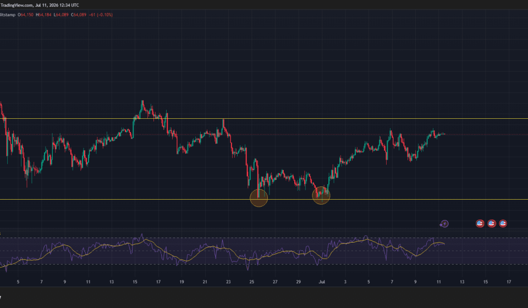The image size is (528, 308).
Task: Open the first US flag economic event
Action: point(480,223)
